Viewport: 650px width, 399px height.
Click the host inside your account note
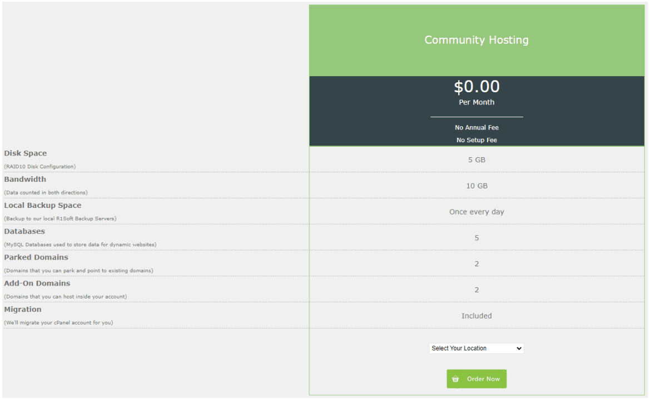[66, 297]
